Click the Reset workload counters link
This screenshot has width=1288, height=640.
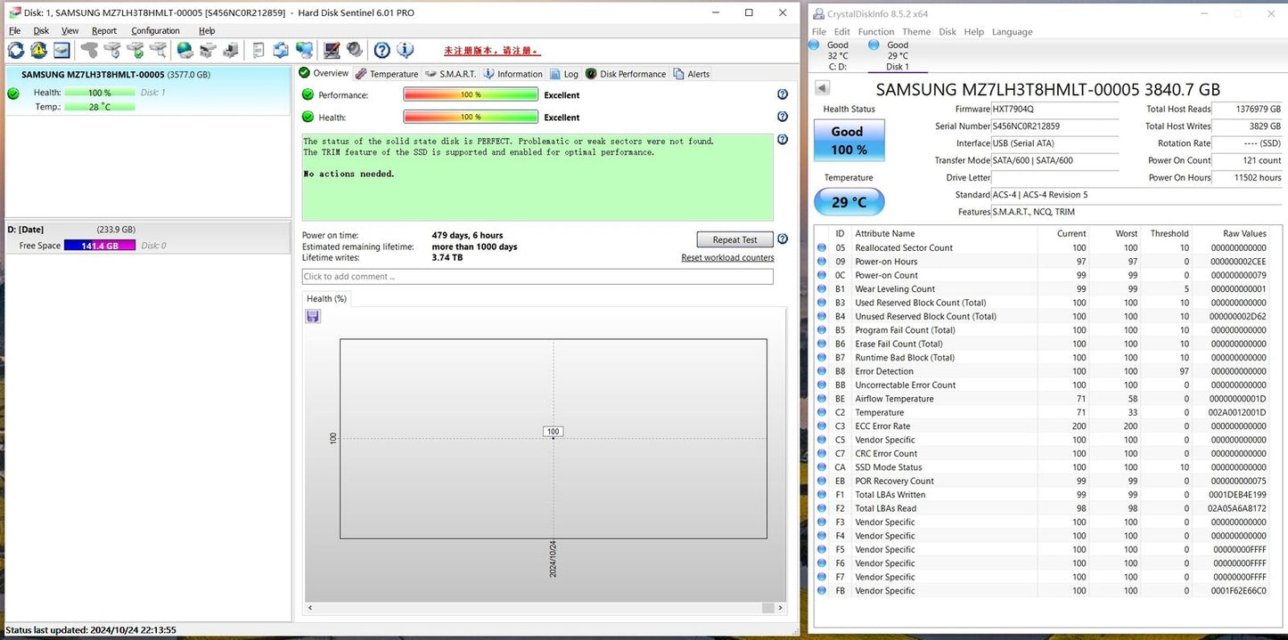point(727,257)
